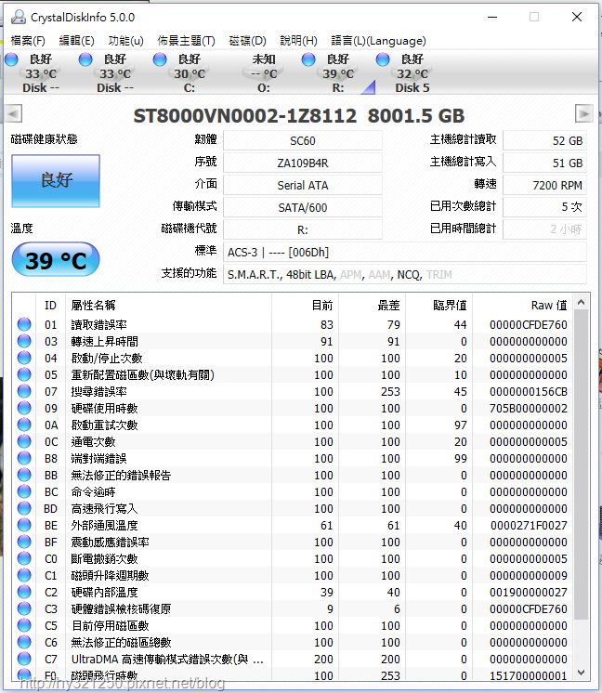Open the 編輯(E) menu

[x=77, y=41]
